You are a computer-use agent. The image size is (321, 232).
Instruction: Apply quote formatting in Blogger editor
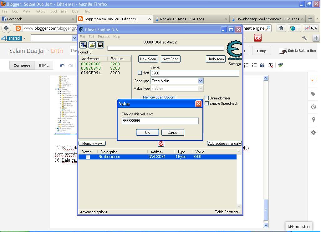(x=262, y=65)
